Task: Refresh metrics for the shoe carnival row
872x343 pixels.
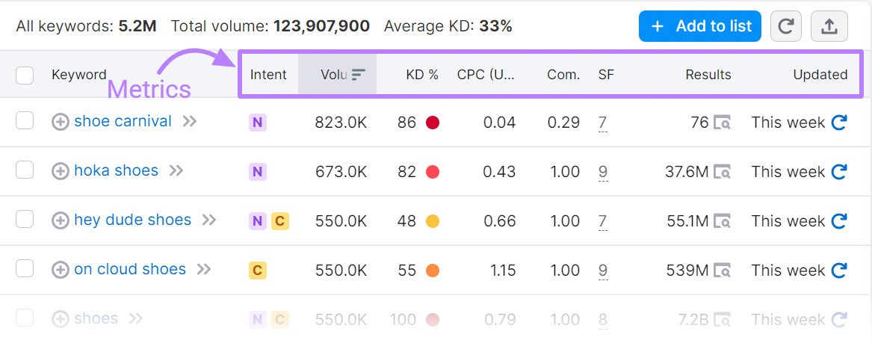Action: [x=839, y=123]
